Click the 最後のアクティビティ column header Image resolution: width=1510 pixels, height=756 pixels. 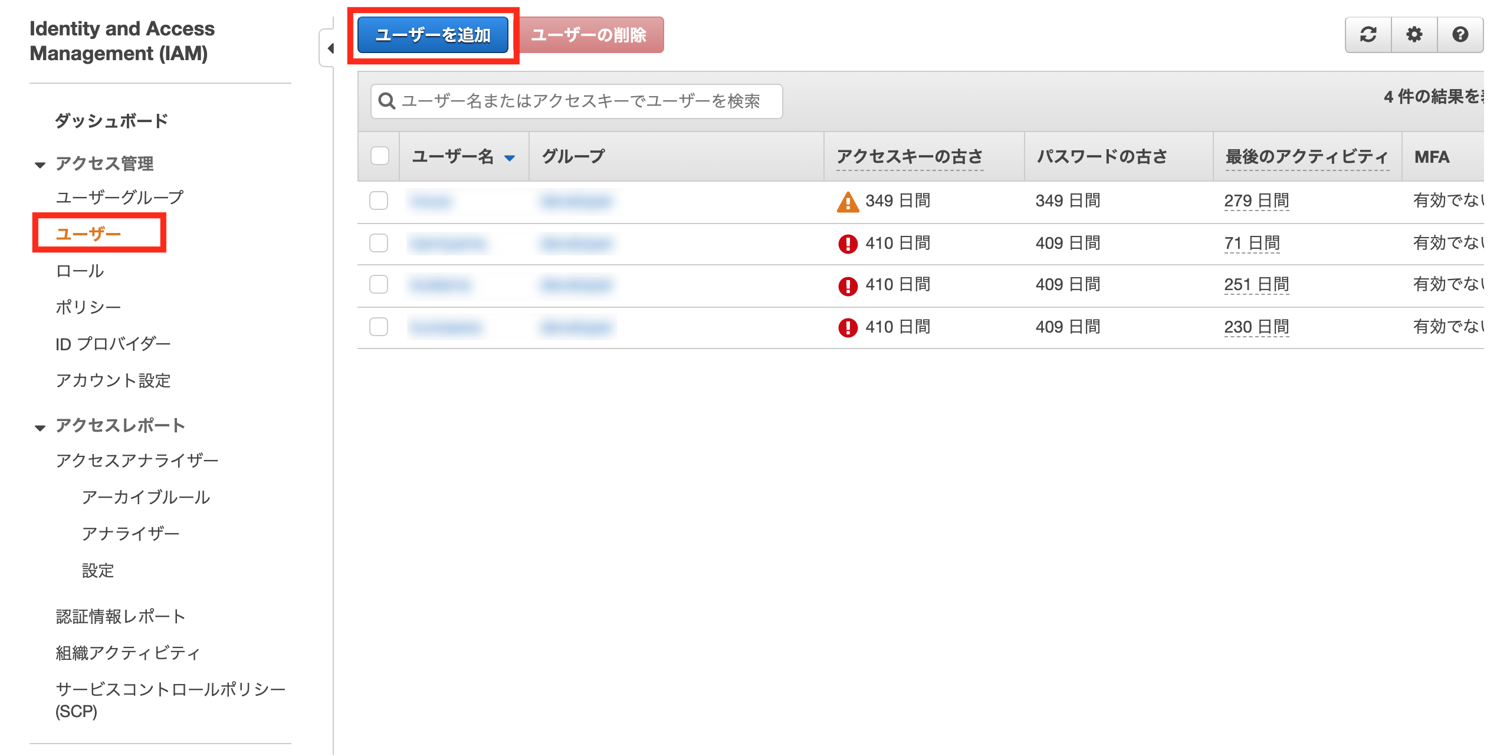(1306, 157)
